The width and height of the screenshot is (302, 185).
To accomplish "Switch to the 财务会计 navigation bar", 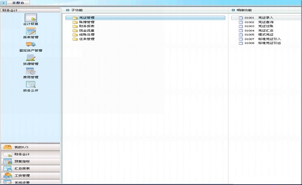I will [x=30, y=154].
